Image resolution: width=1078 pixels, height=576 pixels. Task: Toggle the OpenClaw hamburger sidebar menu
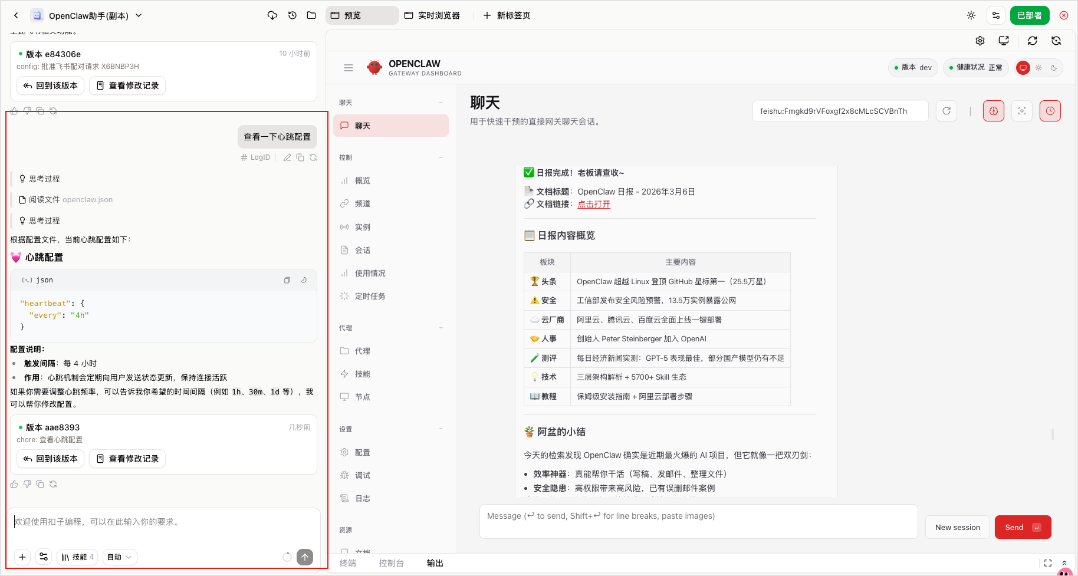click(349, 68)
